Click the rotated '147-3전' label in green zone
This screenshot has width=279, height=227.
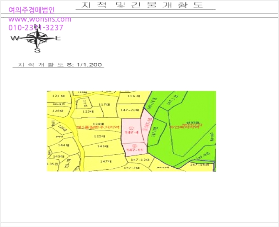154,132
